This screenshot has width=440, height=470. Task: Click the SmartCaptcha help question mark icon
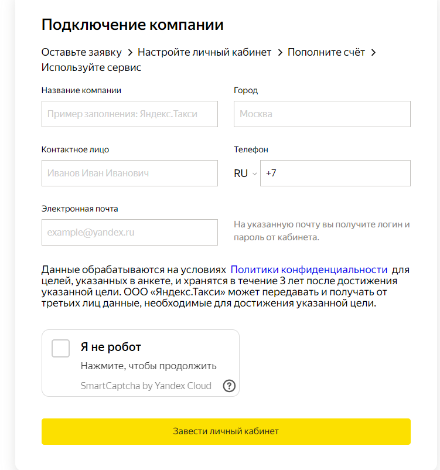(x=229, y=386)
